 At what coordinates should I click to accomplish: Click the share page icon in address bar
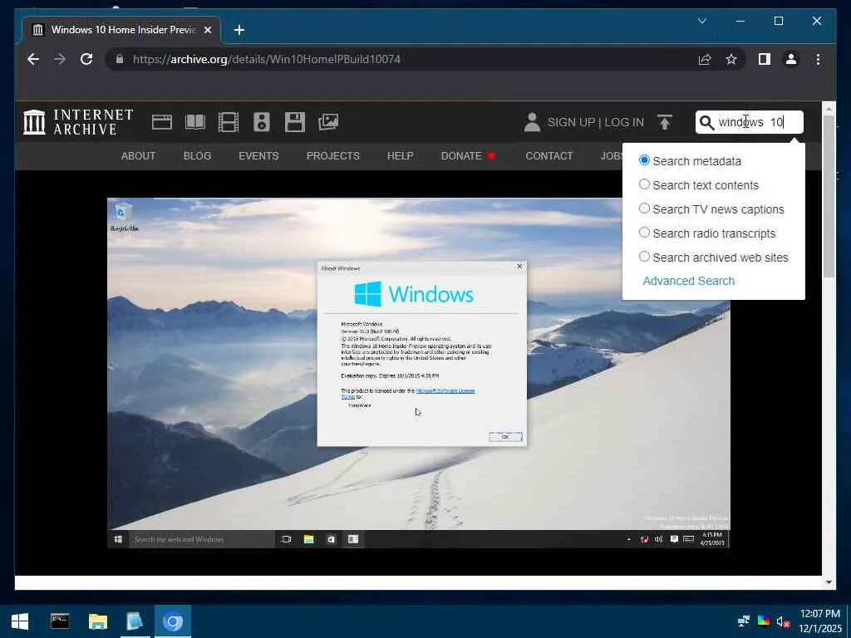pos(705,59)
